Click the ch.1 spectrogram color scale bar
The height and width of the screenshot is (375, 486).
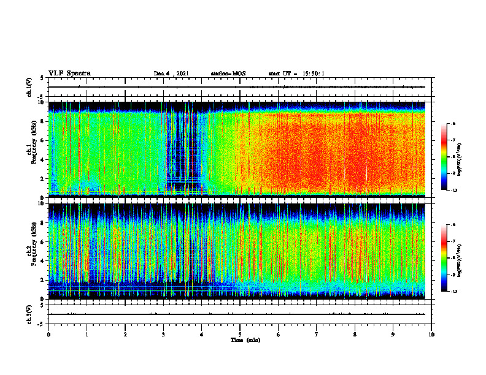click(444, 157)
